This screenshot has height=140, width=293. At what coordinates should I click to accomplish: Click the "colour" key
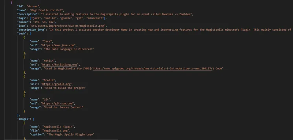click(x=23, y=22)
